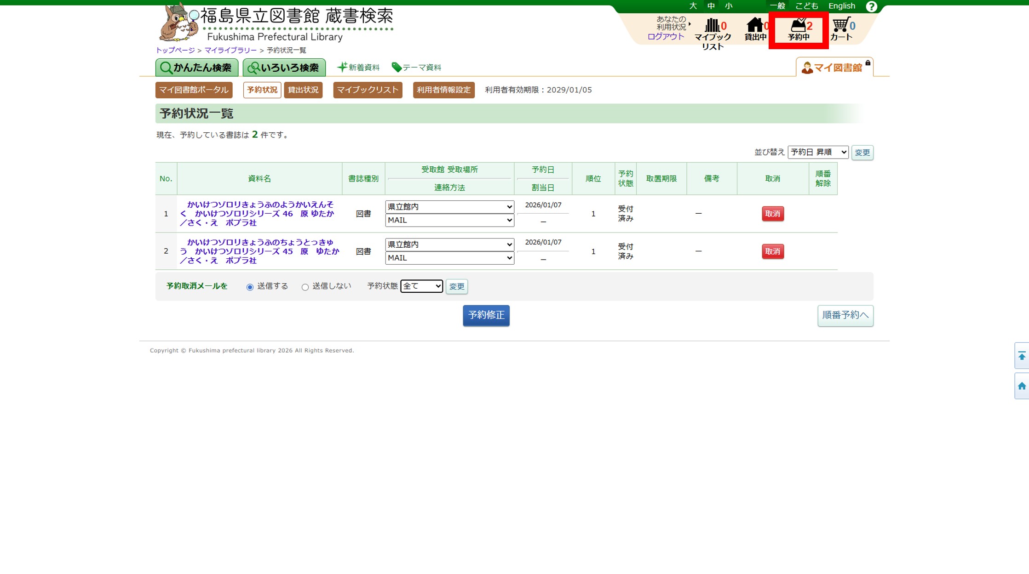Click the My Book List bookshelf icon
Image resolution: width=1029 pixels, height=574 pixels.
(x=713, y=25)
